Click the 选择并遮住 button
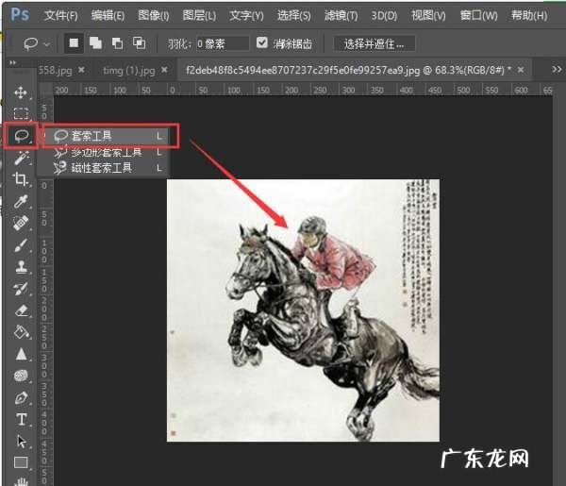Screen dimensions: 566x486 tap(374, 43)
